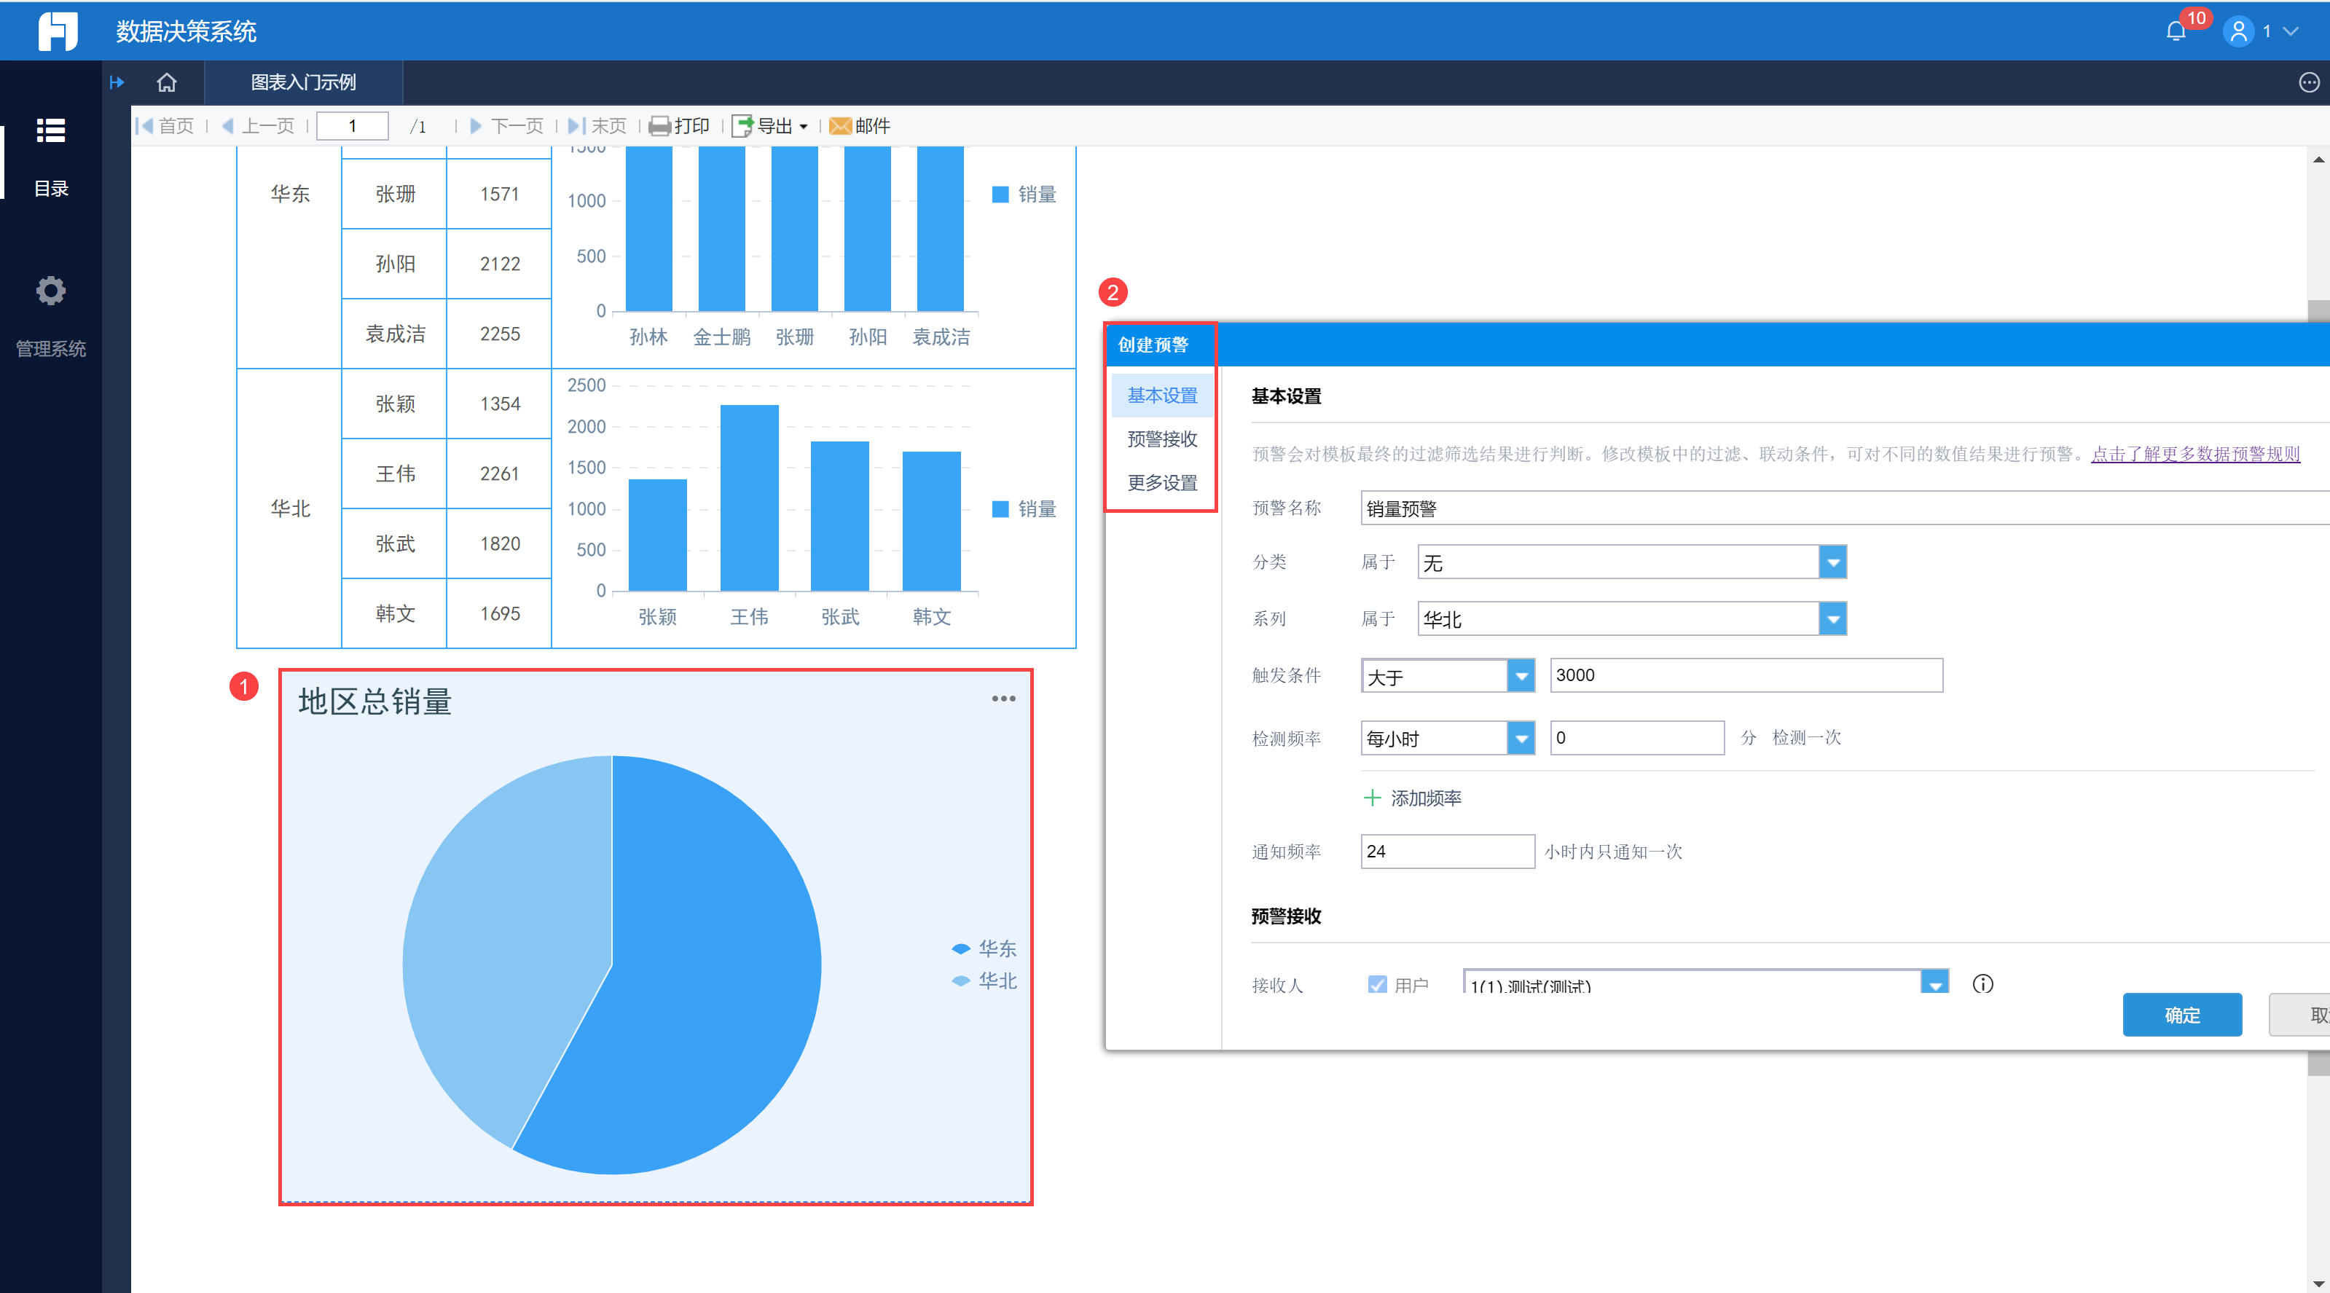
Task: Open link about more data alert rules
Action: point(2194,454)
